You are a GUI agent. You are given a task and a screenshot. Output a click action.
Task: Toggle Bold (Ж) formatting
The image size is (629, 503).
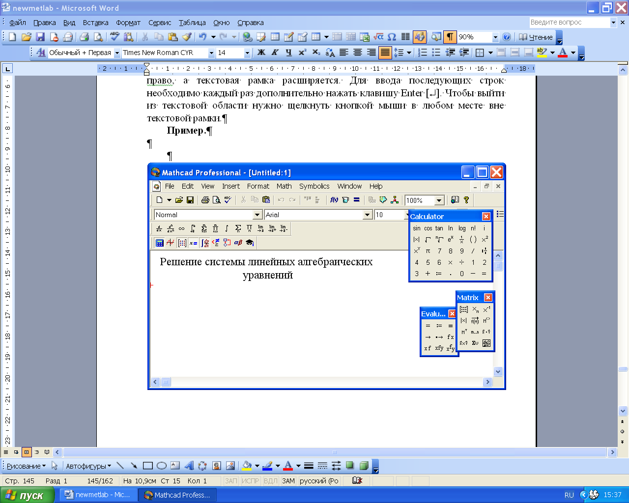(x=261, y=52)
